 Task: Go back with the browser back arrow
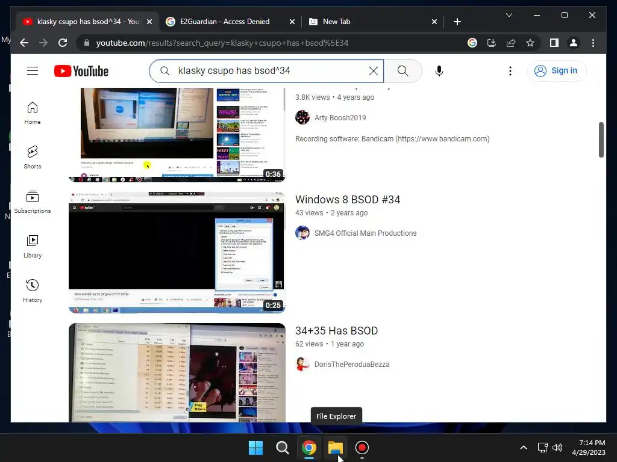24,43
